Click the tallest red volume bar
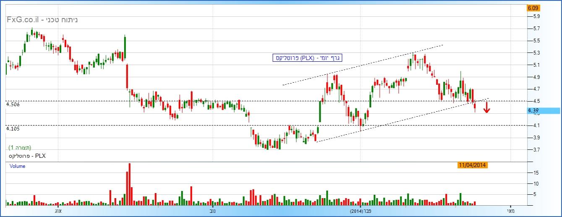The width and height of the screenshot is (562, 217). pos(129,184)
